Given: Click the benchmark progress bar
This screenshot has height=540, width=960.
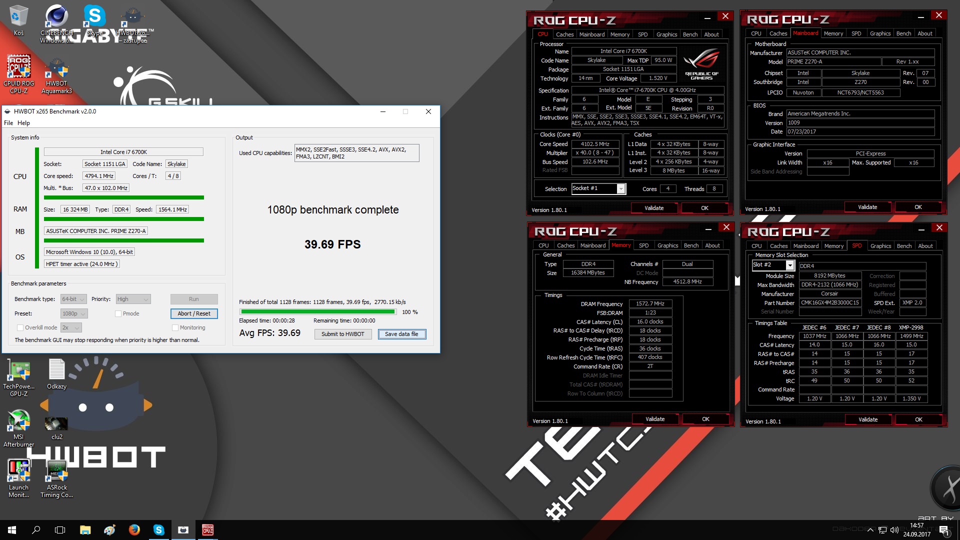Looking at the screenshot, I should point(318,311).
